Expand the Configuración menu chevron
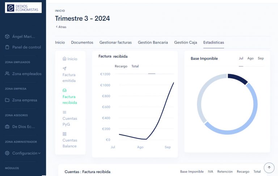This screenshot has height=176, width=278. click(39, 153)
